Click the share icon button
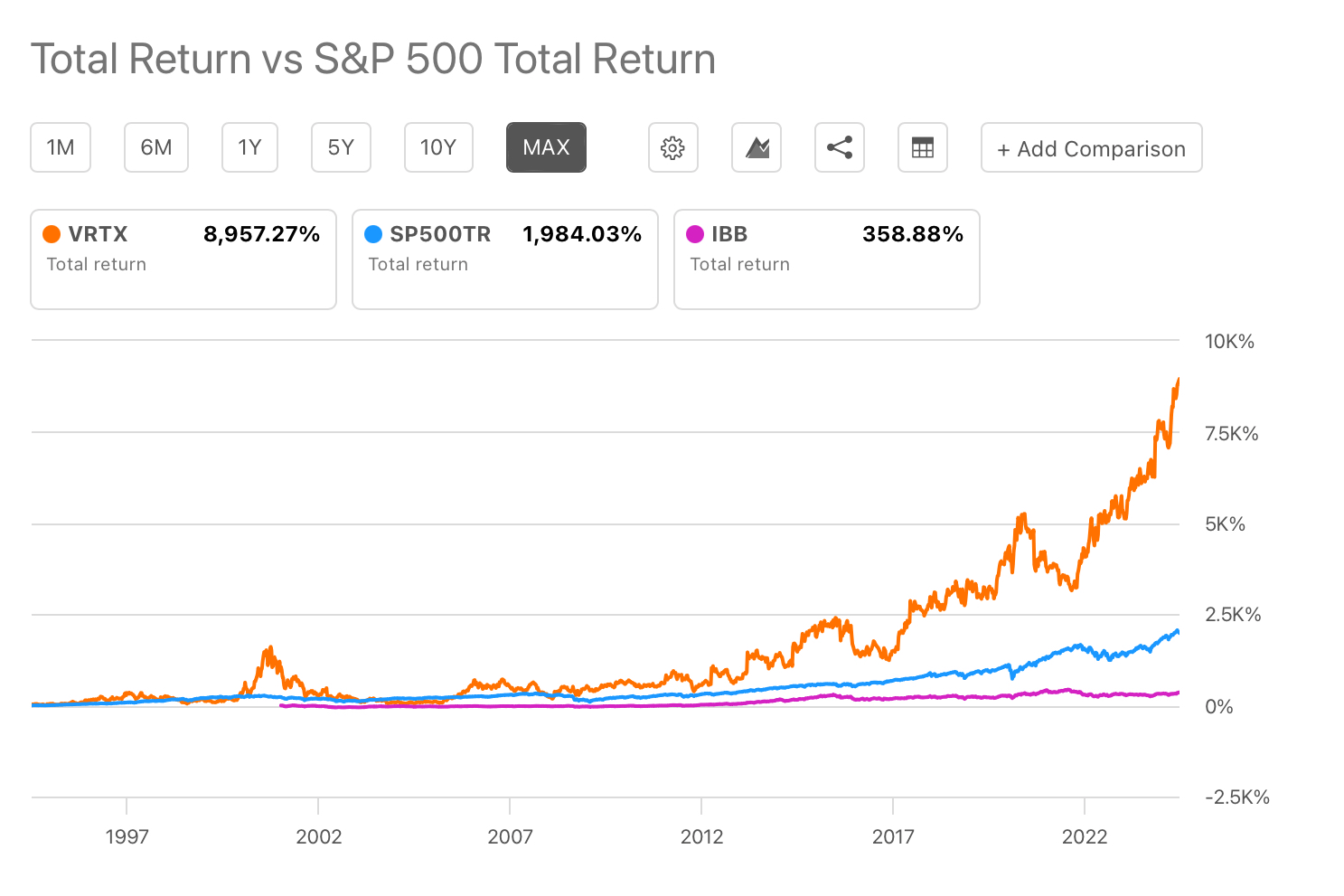Viewport: 1344px width, 896px height. (x=840, y=147)
